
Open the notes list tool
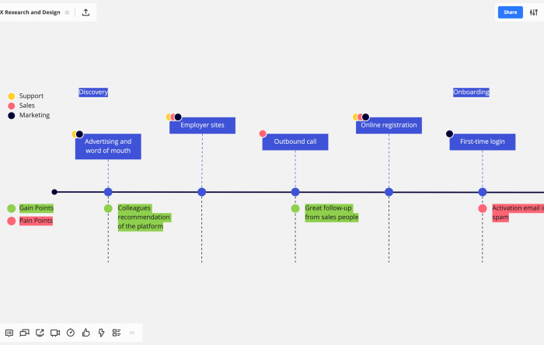pyautogui.click(x=117, y=333)
